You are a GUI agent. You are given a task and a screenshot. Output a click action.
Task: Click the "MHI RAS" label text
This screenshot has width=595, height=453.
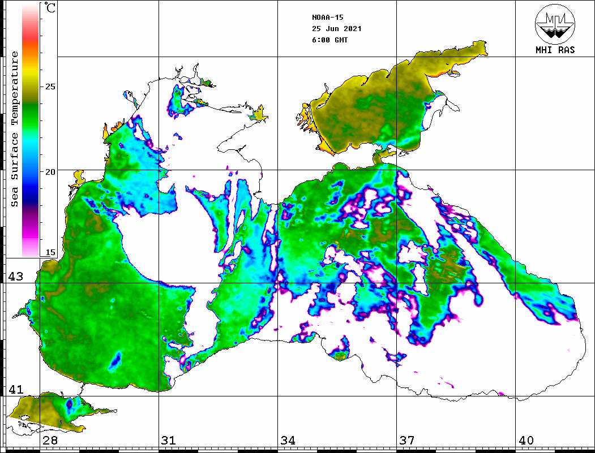pos(555,50)
